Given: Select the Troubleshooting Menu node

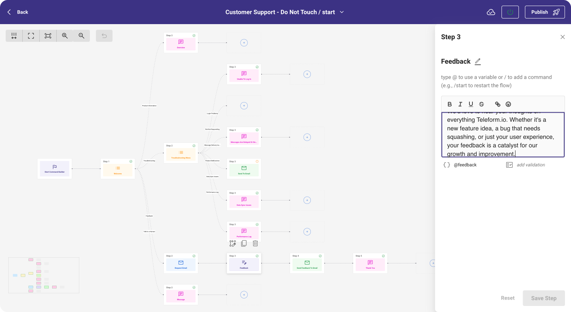Looking at the screenshot, I should (x=181, y=153).
